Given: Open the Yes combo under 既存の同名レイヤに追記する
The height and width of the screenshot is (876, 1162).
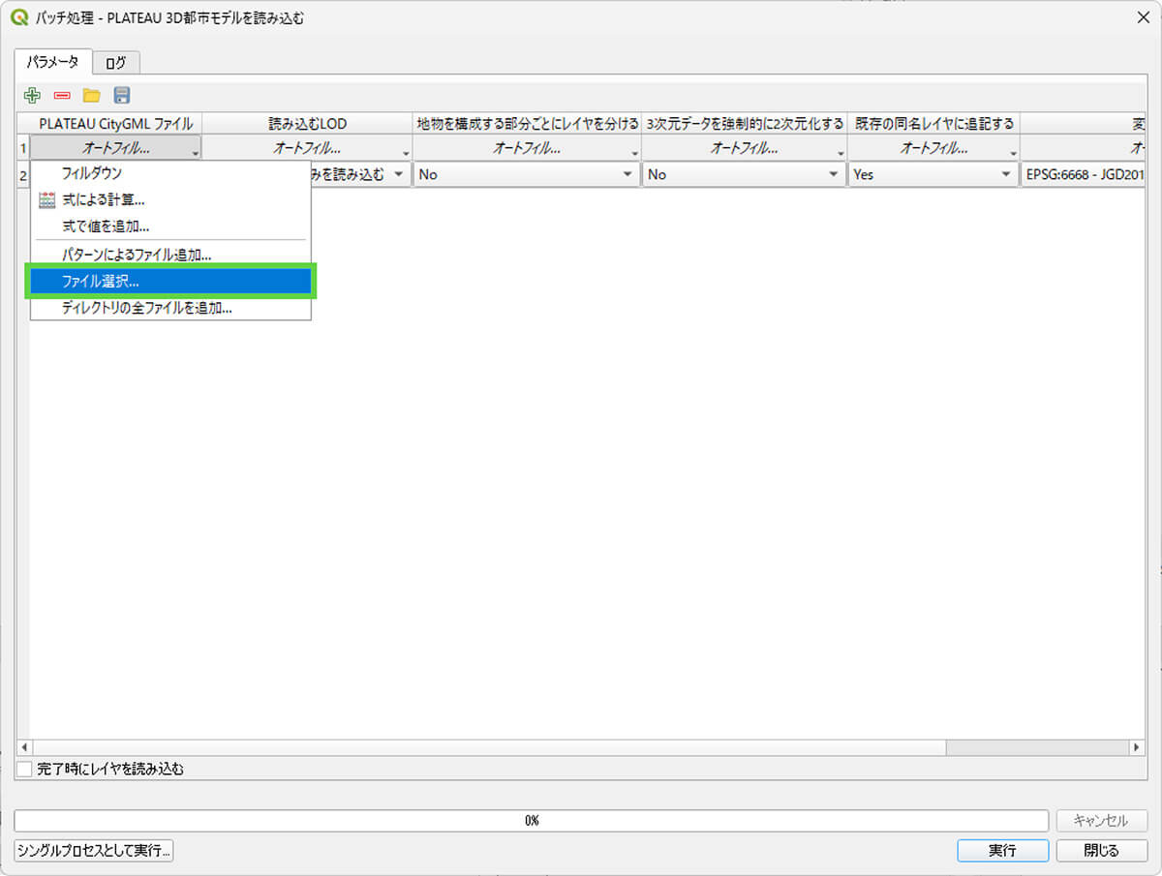Looking at the screenshot, I should 933,174.
